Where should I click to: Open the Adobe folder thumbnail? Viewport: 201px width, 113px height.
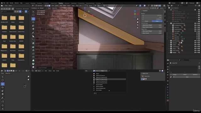pos(13,18)
